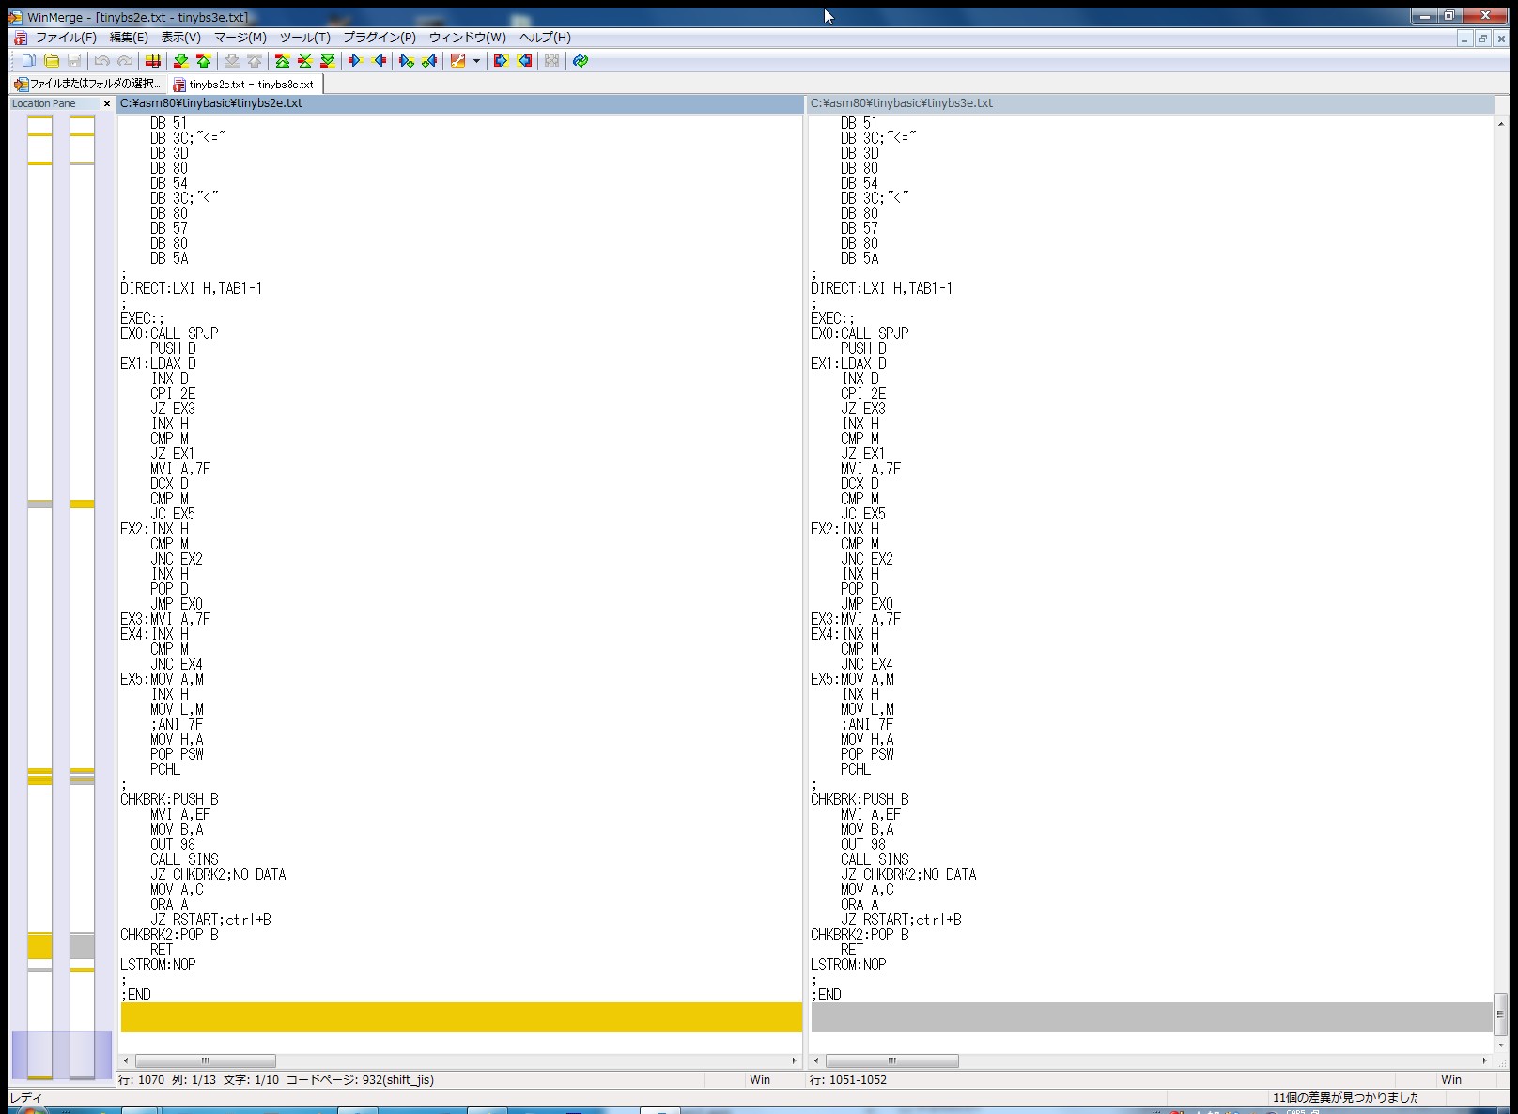Click the Redo toolbar icon

coord(125,61)
